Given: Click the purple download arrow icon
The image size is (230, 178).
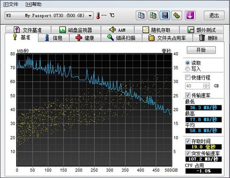Looking at the screenshot, I should tap(190, 16).
